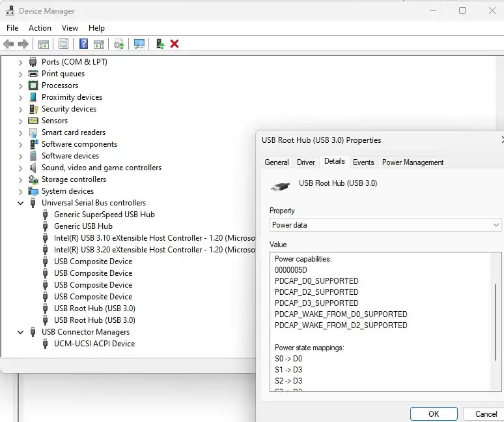Click the Update driver toolbar icon
Viewport: 504px width, 422px height.
click(x=119, y=44)
